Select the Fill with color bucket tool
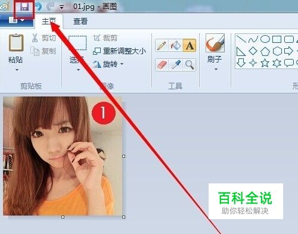The image size is (298, 234). coord(175,45)
